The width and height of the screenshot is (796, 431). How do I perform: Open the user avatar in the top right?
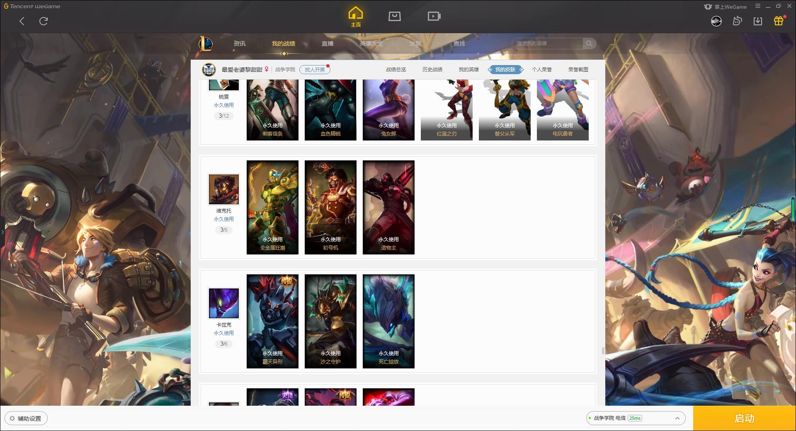click(716, 21)
